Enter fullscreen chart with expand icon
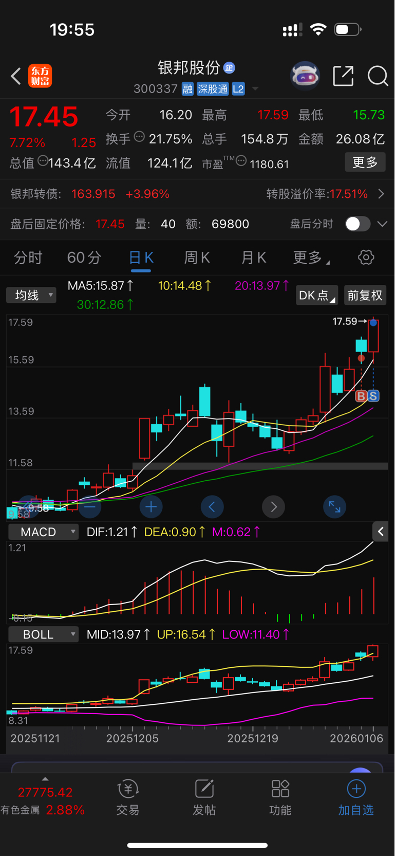Viewport: 395px width, 856px height. point(334,507)
